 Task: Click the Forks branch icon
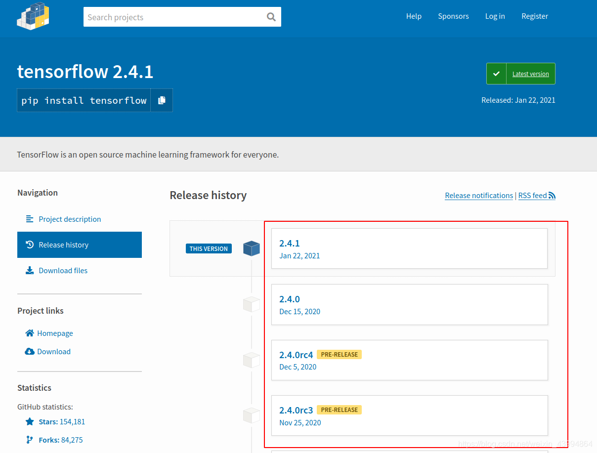30,440
